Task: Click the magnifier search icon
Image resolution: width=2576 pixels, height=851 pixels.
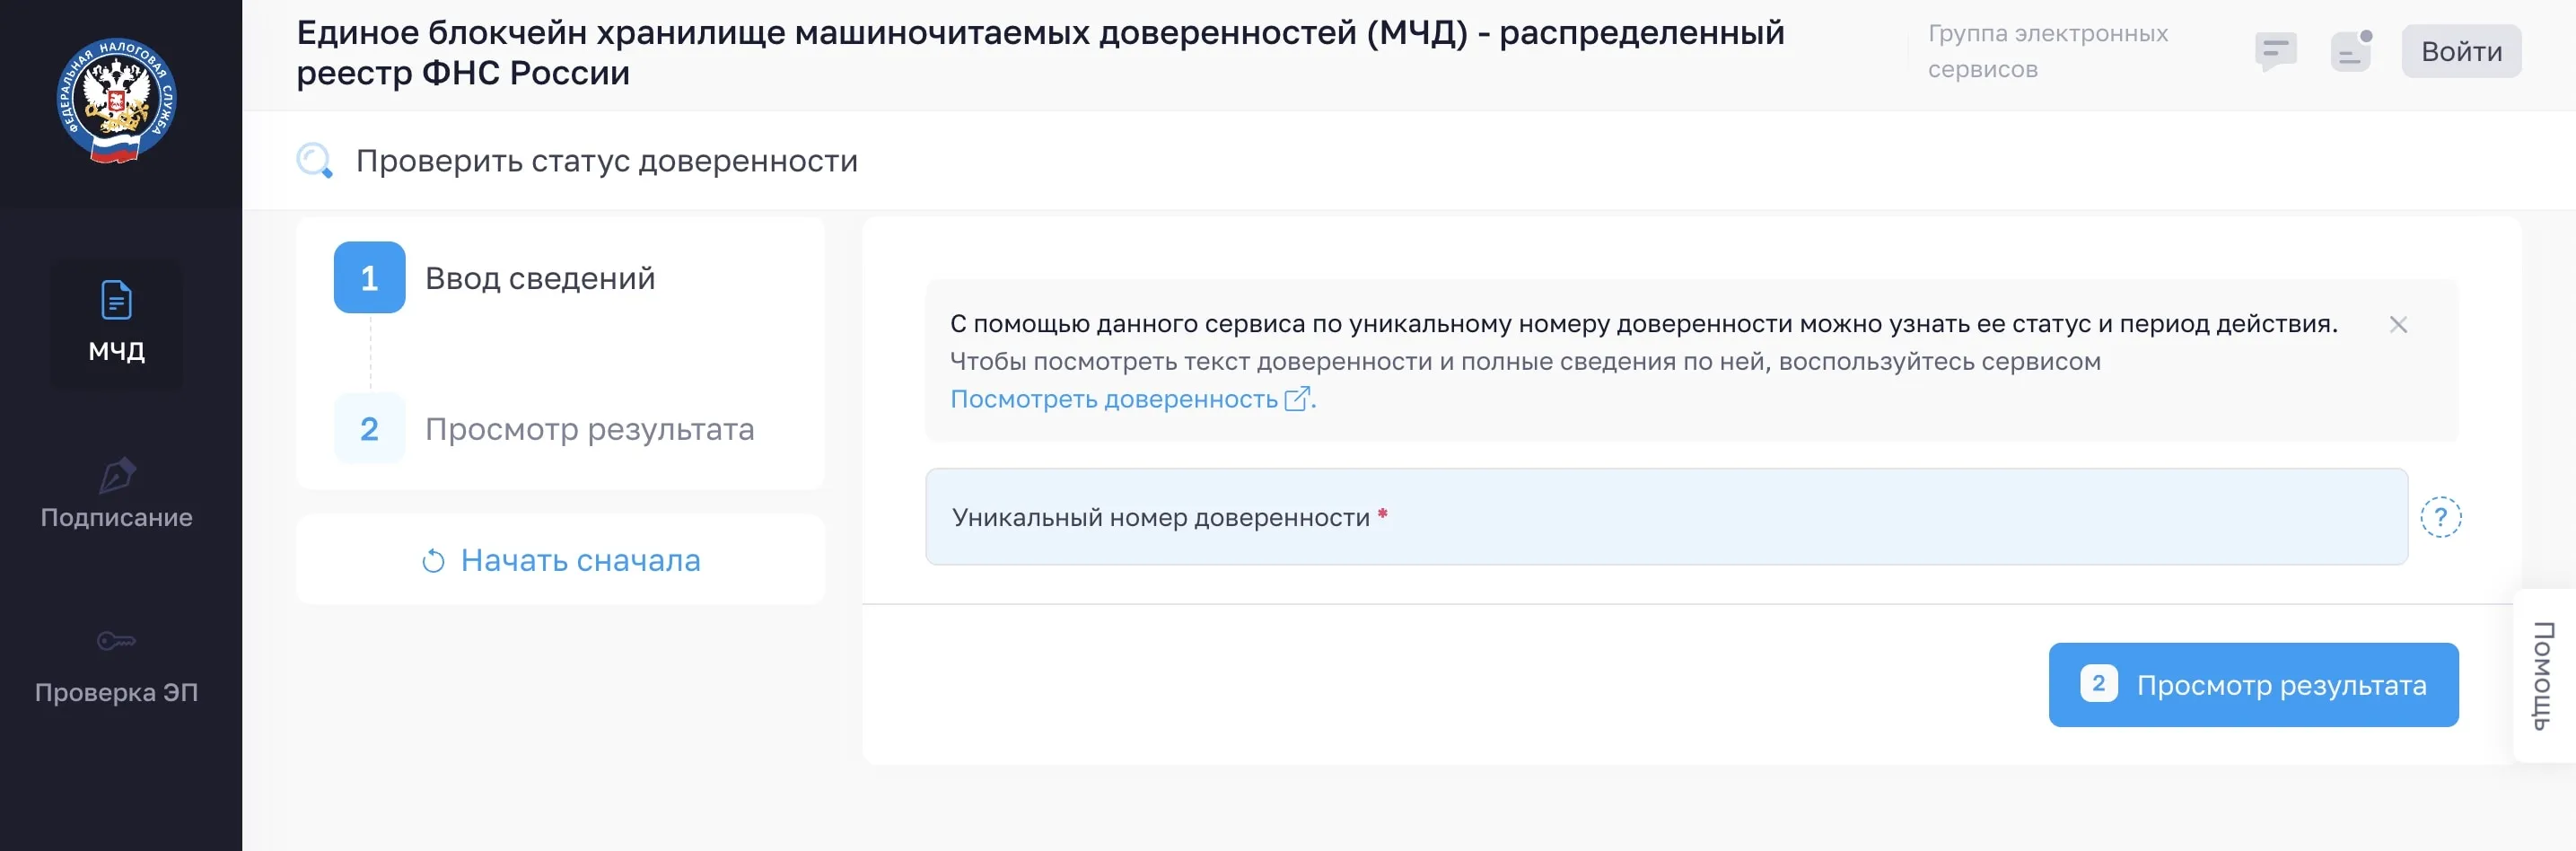Action: coord(314,160)
